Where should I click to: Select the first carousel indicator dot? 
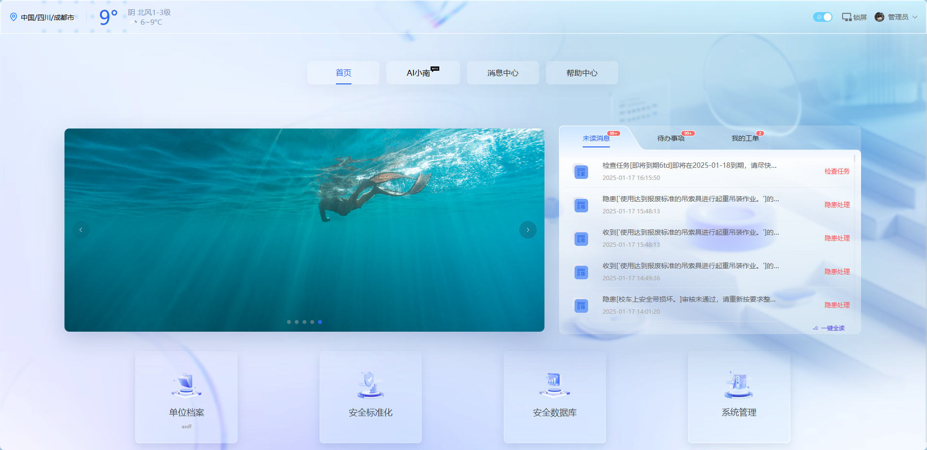289,322
